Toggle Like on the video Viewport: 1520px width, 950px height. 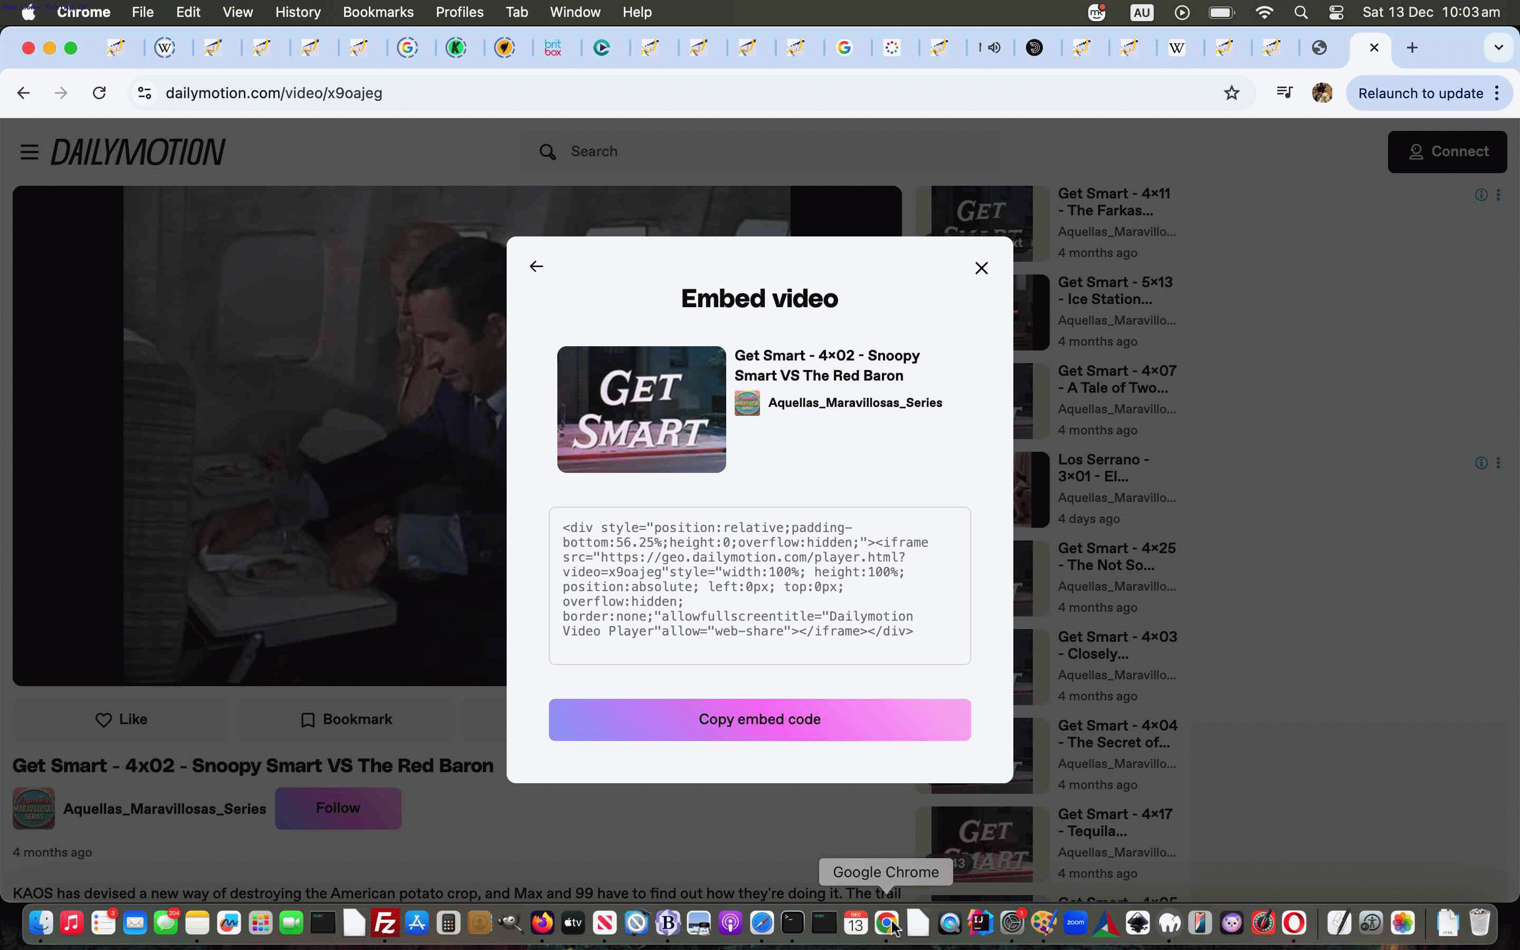pos(120,719)
